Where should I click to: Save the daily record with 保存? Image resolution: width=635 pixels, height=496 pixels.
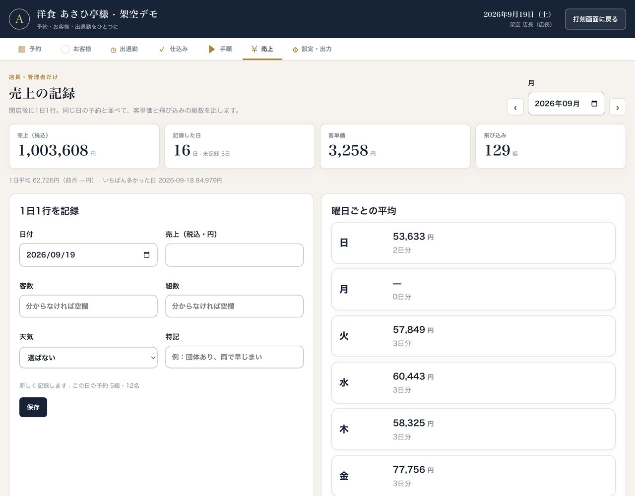pos(33,407)
